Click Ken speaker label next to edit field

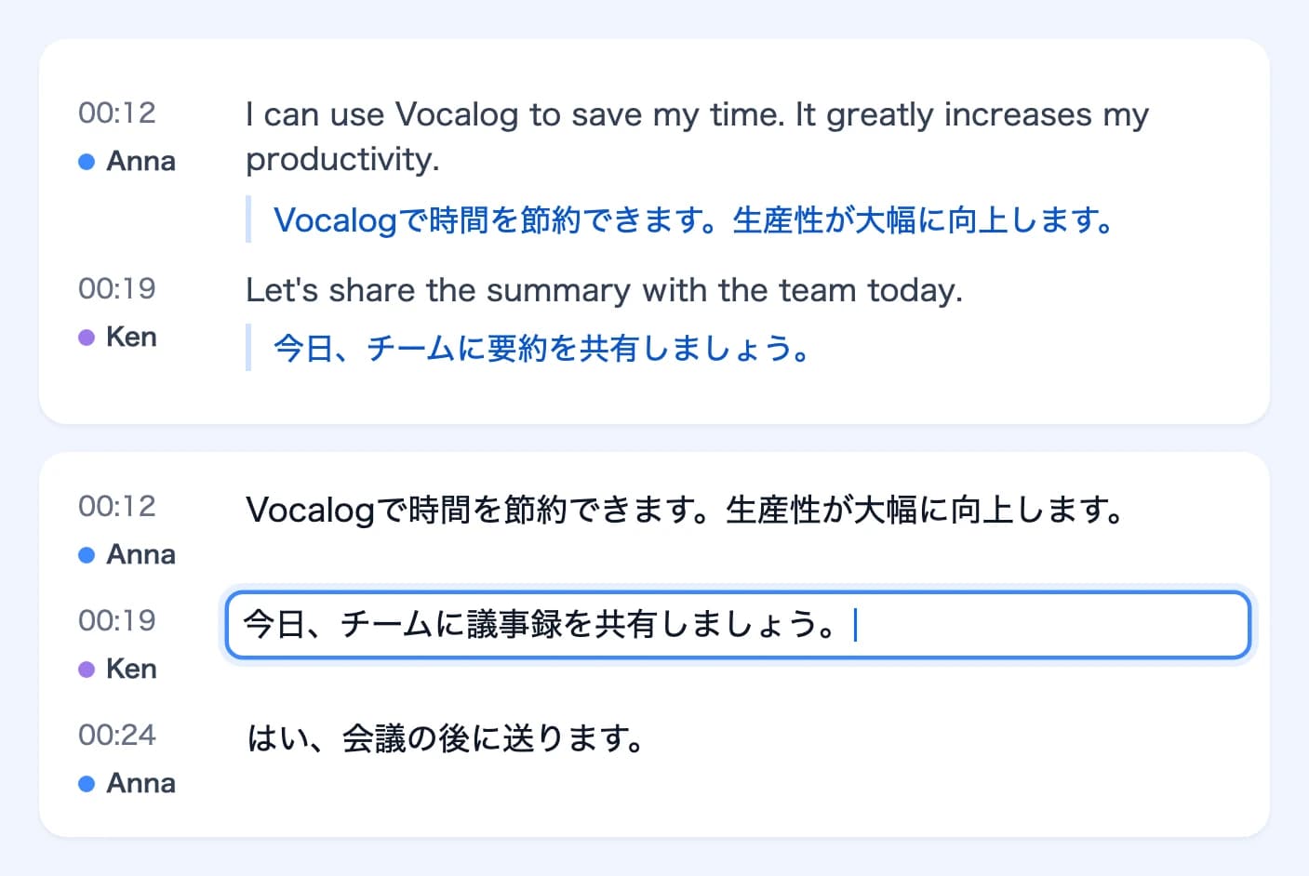[131, 669]
